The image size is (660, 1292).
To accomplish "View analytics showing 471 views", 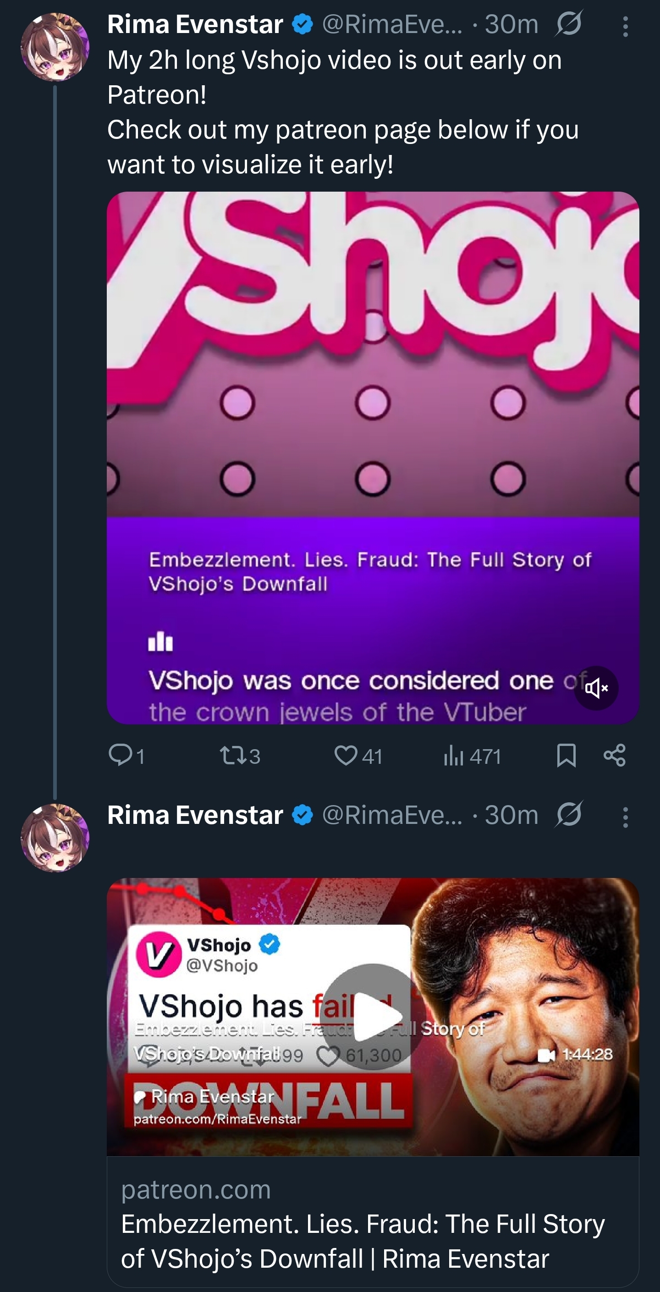I will click(453, 755).
